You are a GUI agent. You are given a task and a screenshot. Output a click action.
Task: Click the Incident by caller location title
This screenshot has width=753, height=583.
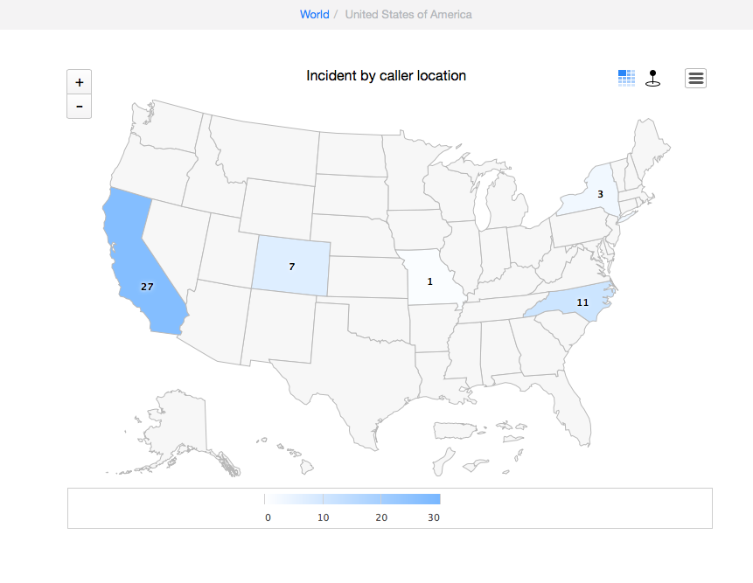point(386,76)
